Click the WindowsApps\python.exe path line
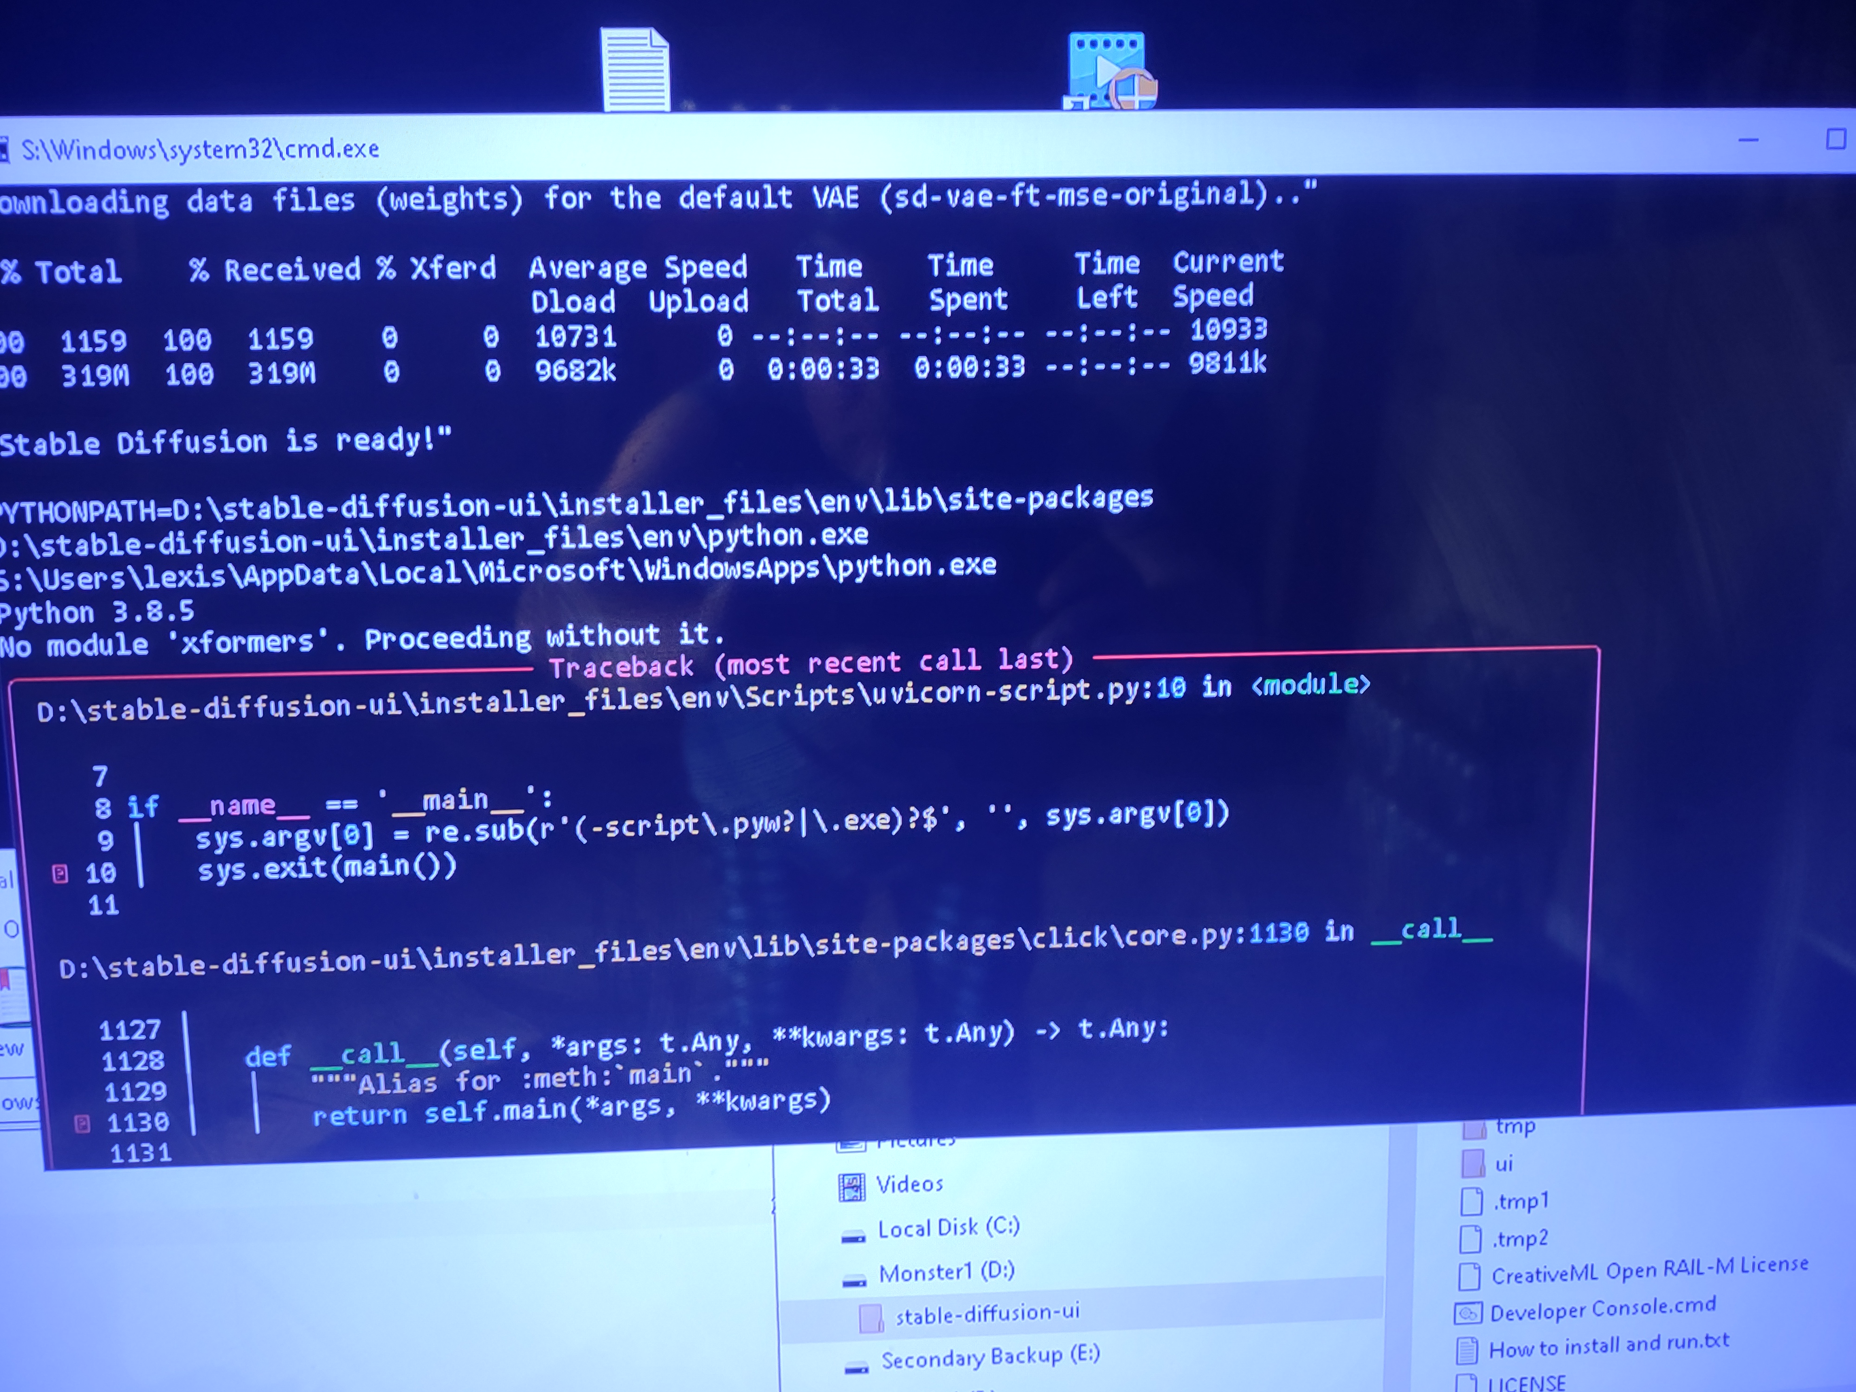The width and height of the screenshot is (1856, 1392). 497,572
